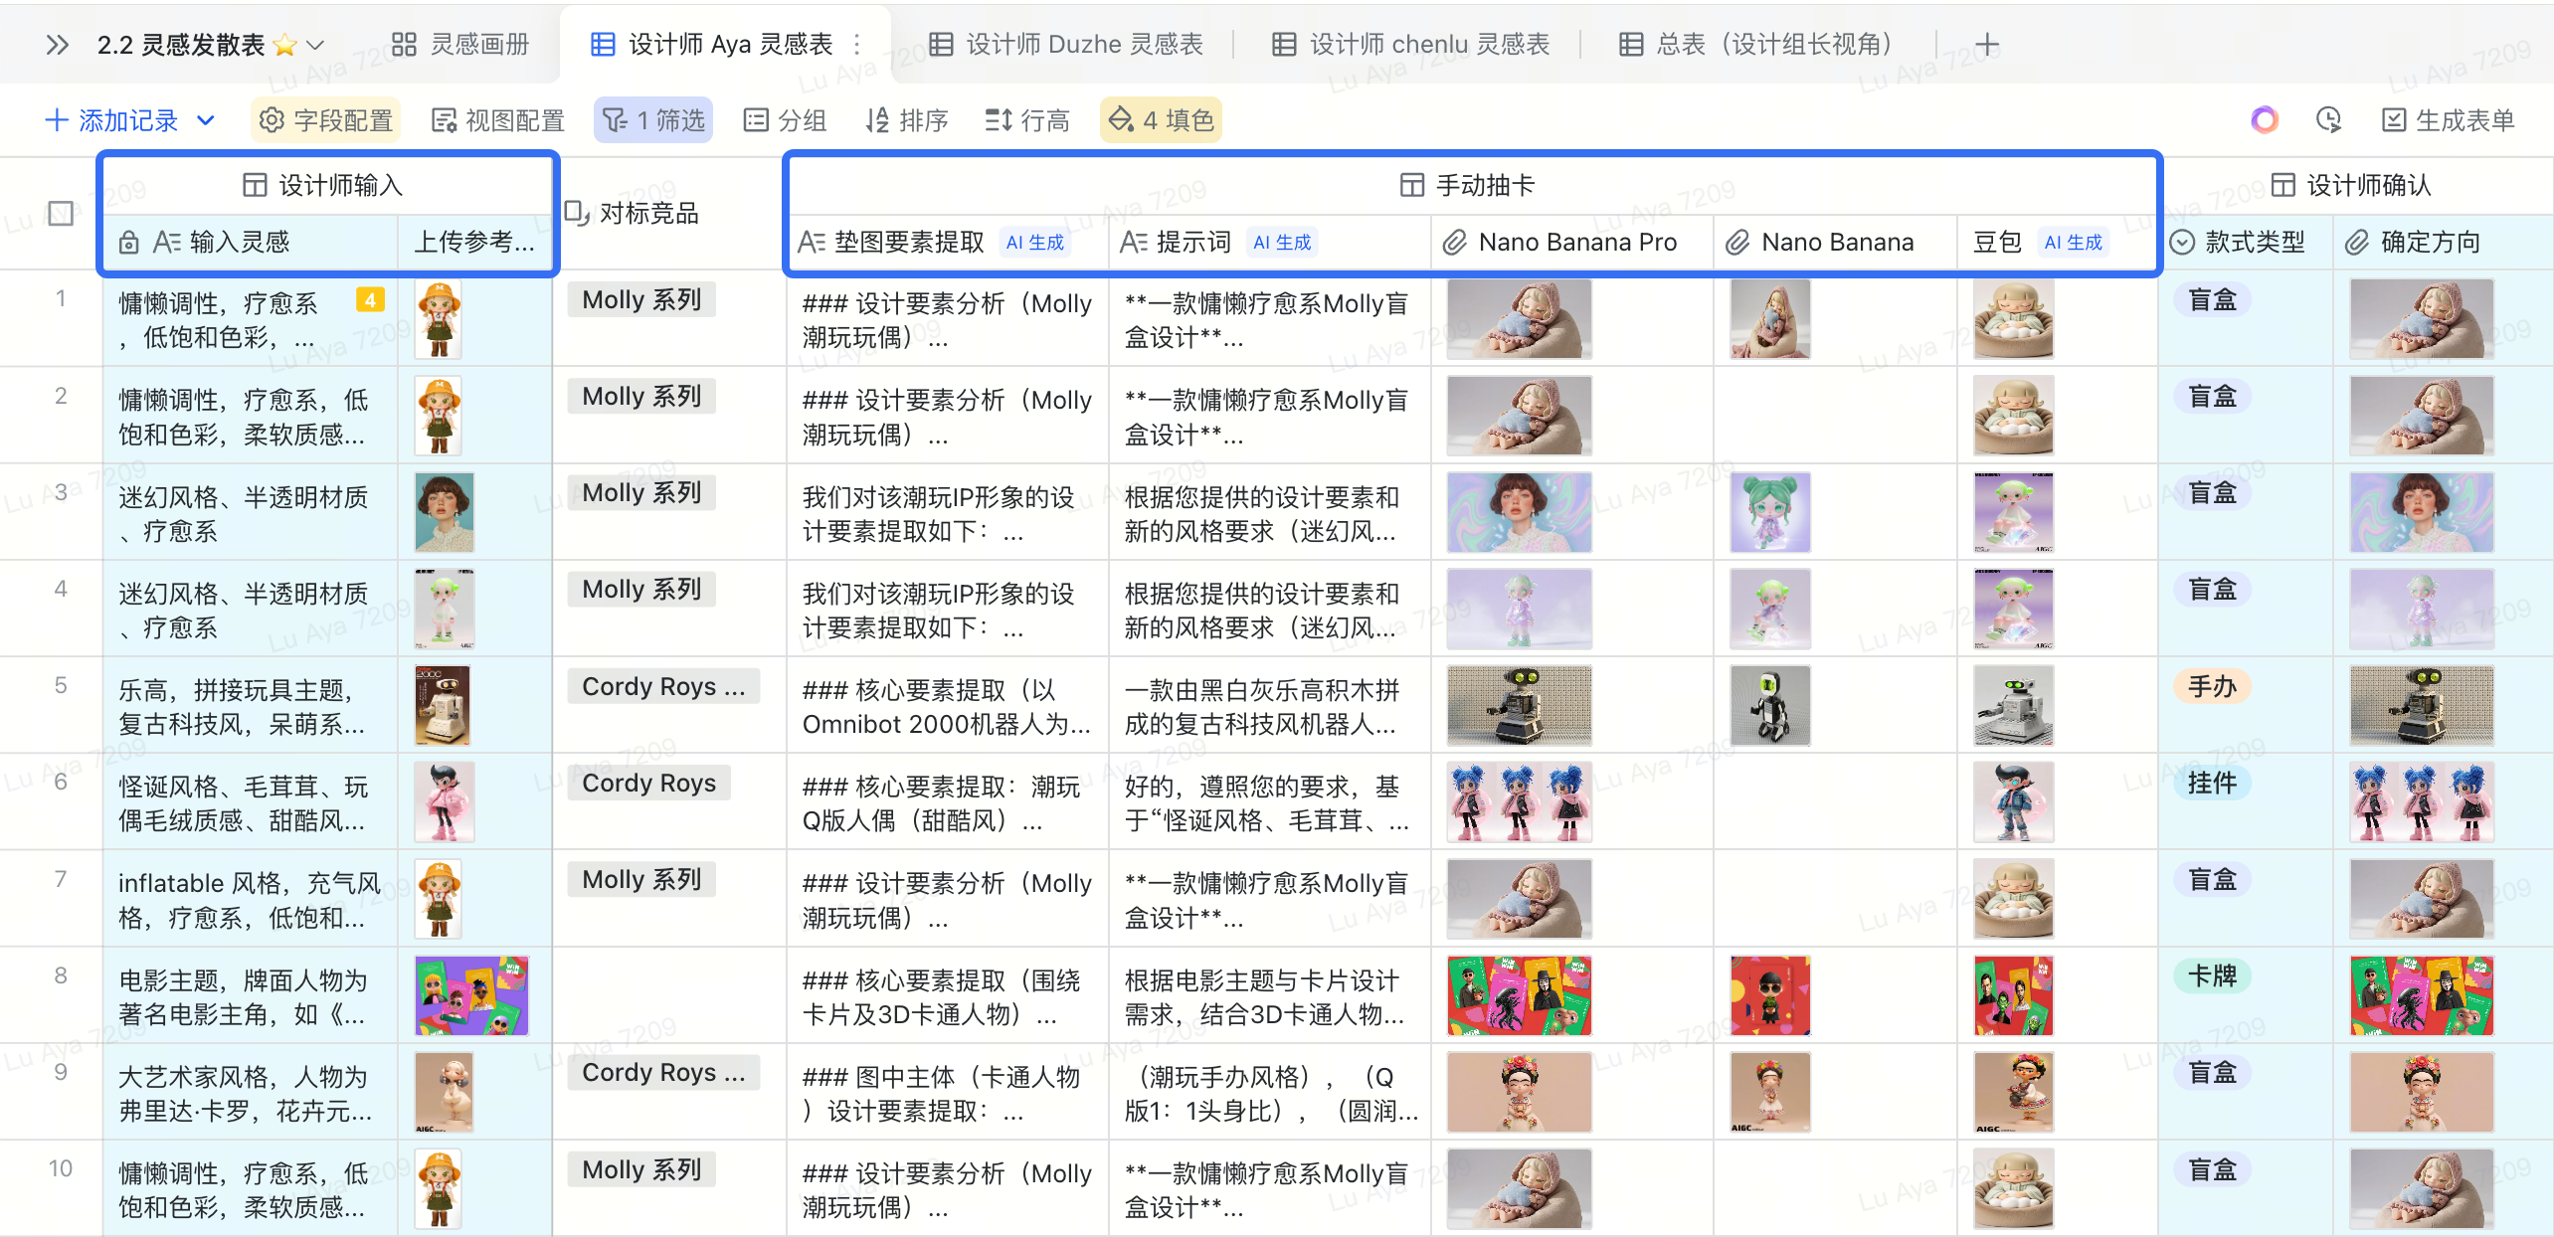Click the star favorite icon

click(285, 45)
